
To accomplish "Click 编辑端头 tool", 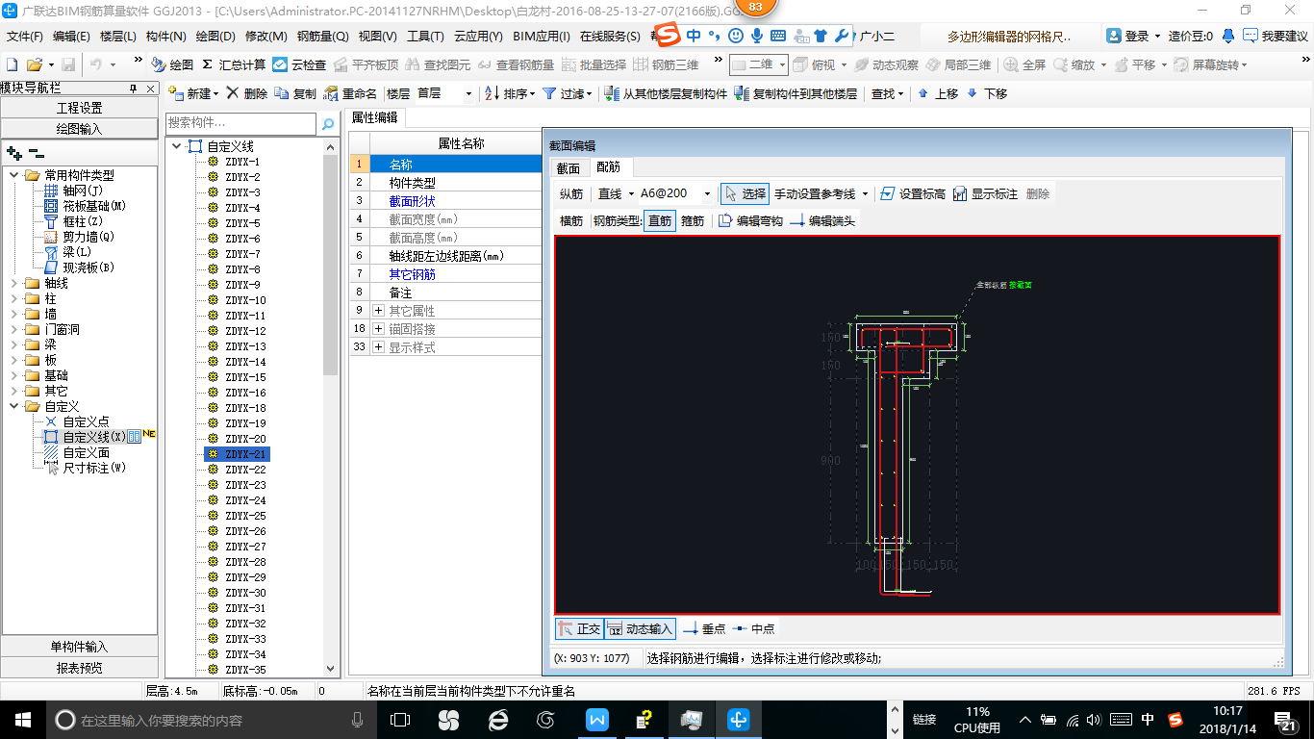I will pos(822,220).
